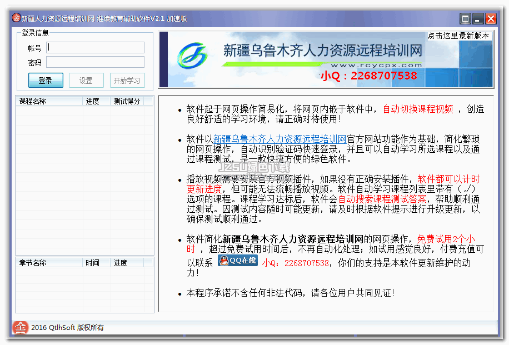The height and width of the screenshot is (345, 509).
Task: Click the app icon in the title bar
Action: (16, 18)
